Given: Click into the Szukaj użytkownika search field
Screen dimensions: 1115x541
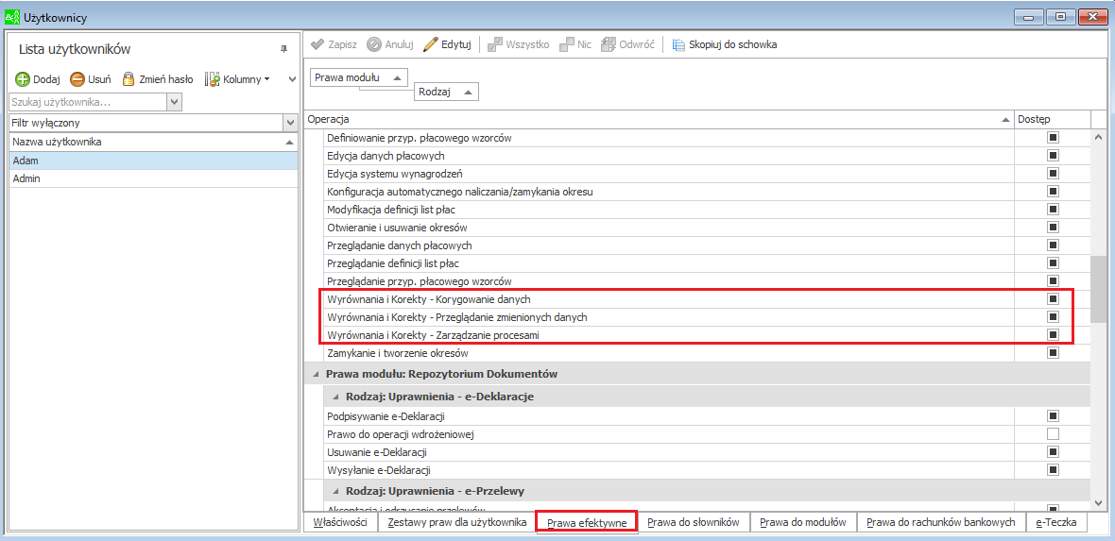Looking at the screenshot, I should (88, 102).
